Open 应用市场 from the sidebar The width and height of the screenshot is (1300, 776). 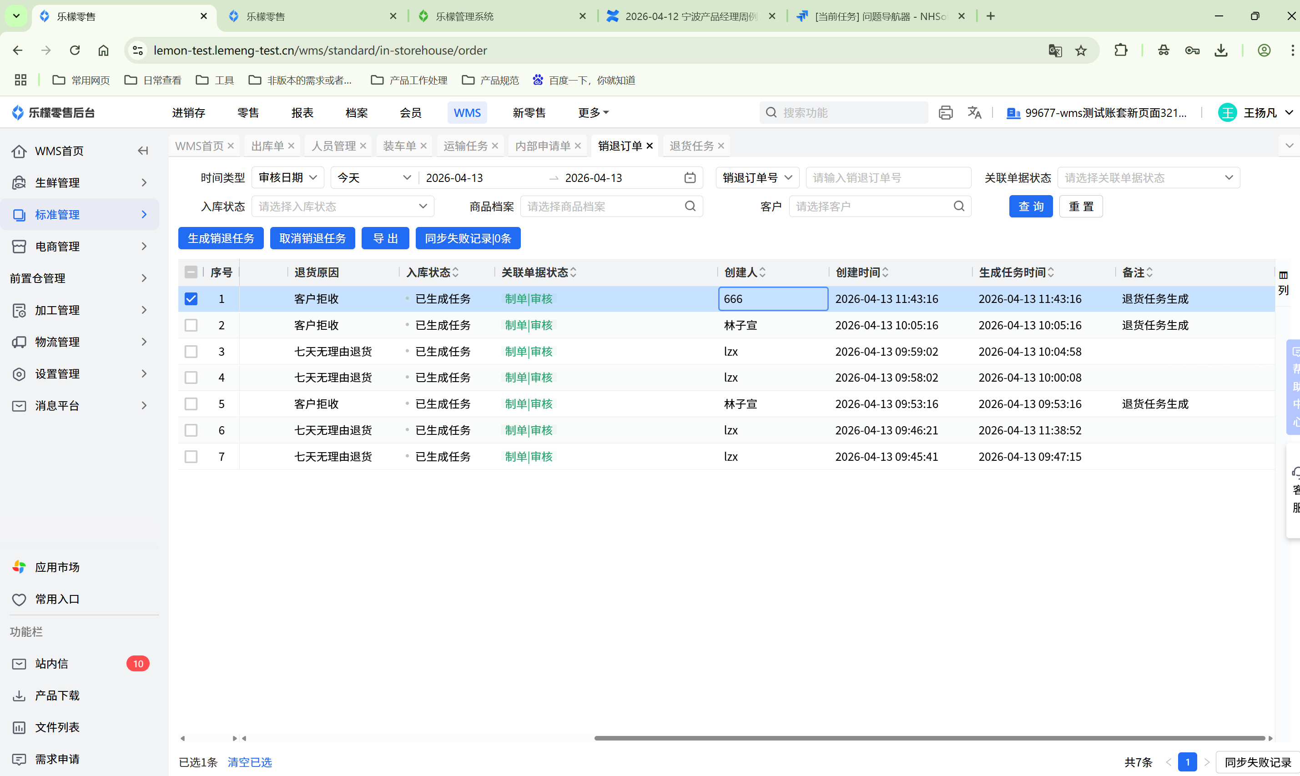point(56,567)
